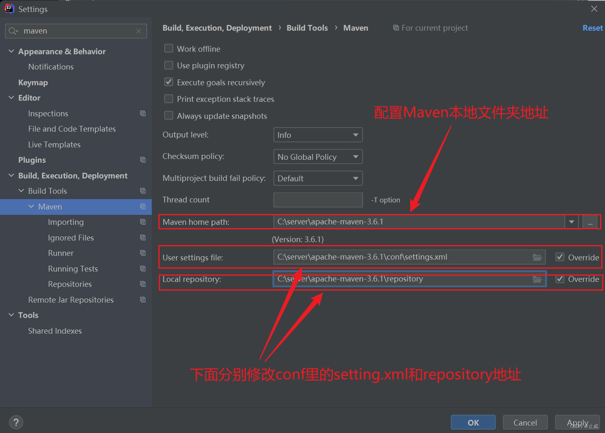Click the User settings file path field
605x433 pixels.
409,257
